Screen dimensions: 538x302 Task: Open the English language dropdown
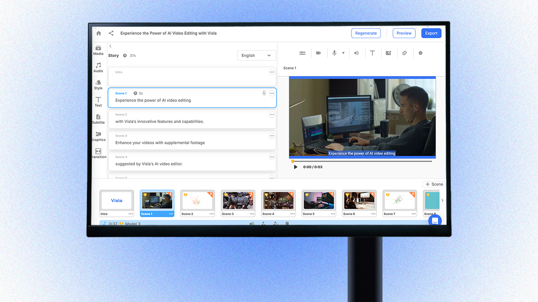[256, 55]
